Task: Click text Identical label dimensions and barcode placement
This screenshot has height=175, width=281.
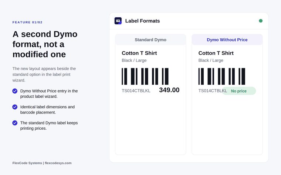Action: (47, 110)
